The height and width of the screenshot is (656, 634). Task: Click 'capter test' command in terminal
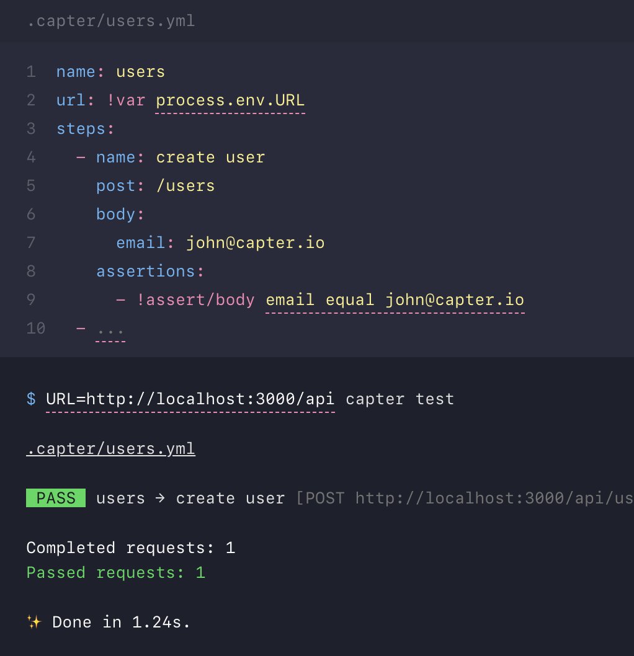coord(400,399)
